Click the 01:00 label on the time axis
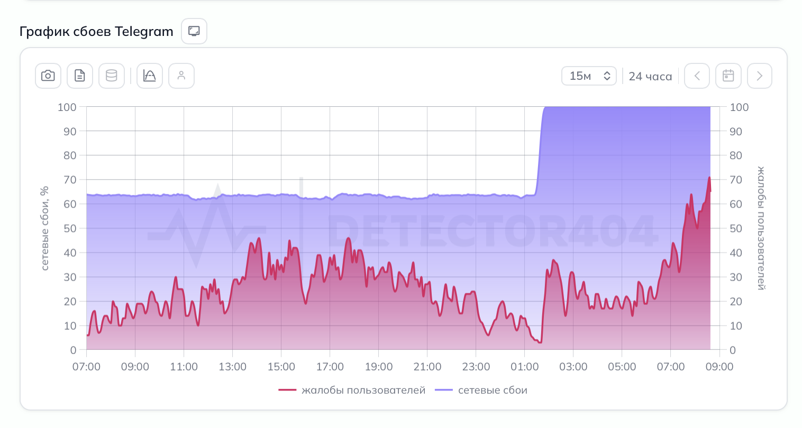The width and height of the screenshot is (802, 428). [x=525, y=367]
